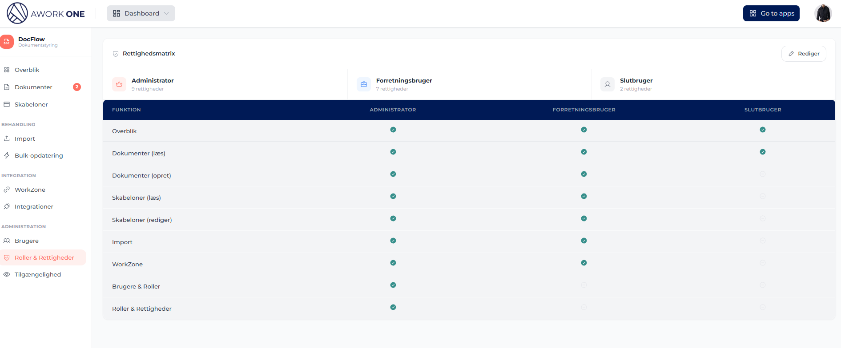Click the Forretningsbruger briefcase icon
This screenshot has width=841, height=348.
pyautogui.click(x=364, y=84)
